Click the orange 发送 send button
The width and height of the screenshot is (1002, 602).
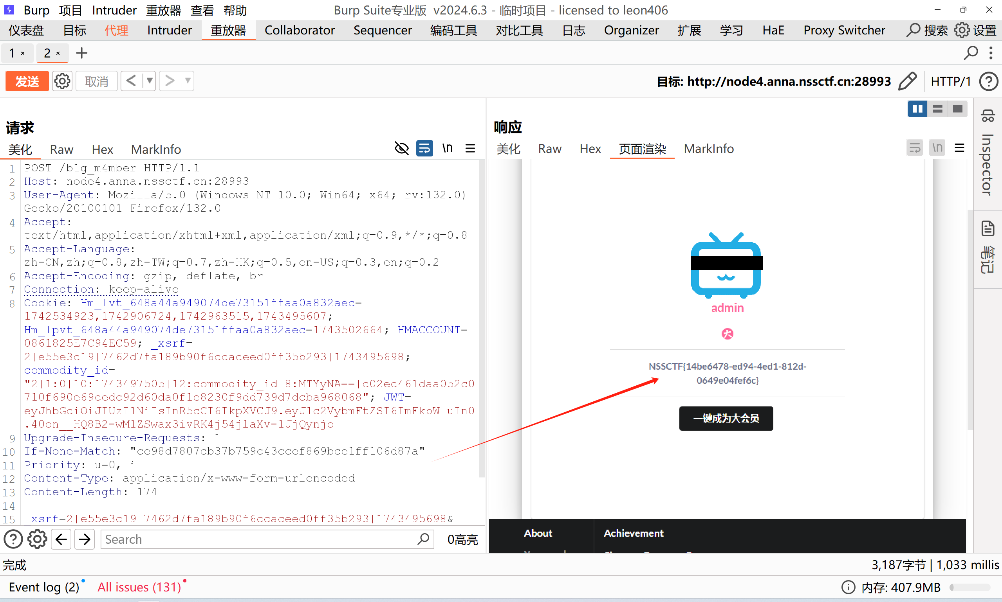27,81
